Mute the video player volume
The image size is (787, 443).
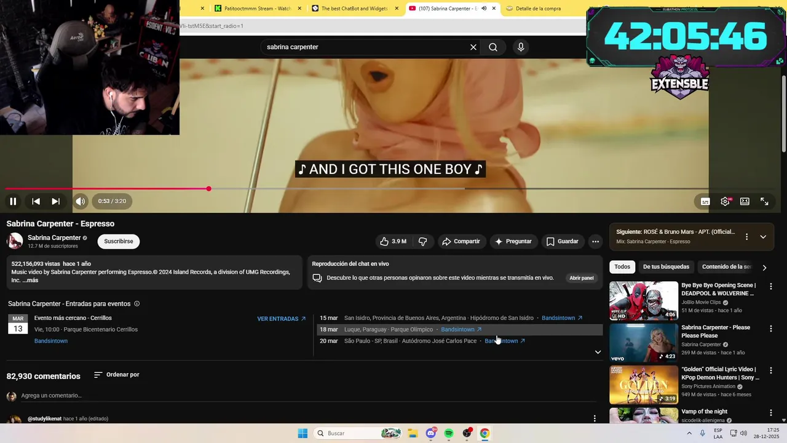tap(81, 201)
